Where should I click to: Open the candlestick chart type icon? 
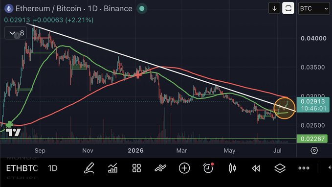click(x=232, y=168)
